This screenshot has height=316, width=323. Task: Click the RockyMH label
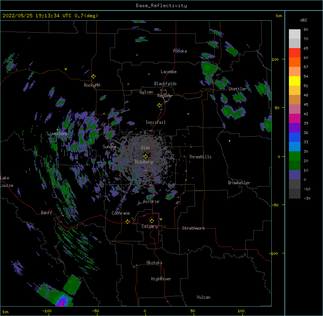click(x=92, y=85)
